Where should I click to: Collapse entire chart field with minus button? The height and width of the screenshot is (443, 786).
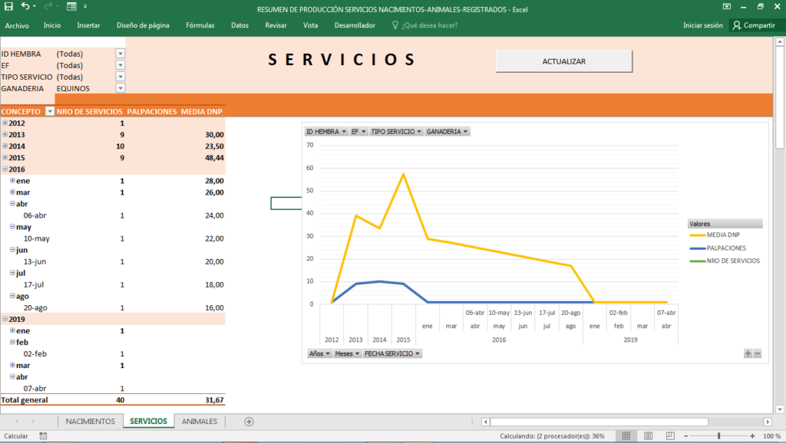(758, 353)
